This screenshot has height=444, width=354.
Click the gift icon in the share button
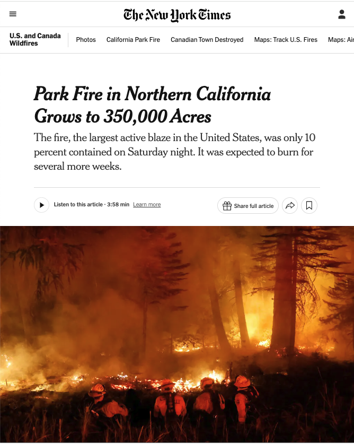[227, 206]
